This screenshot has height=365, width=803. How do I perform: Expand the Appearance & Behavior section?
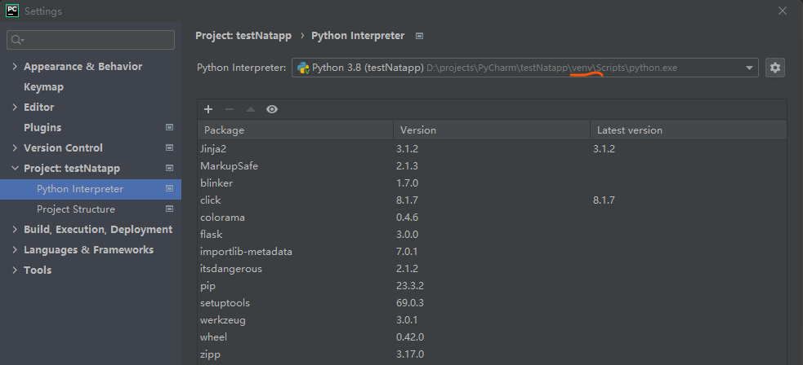(x=16, y=67)
